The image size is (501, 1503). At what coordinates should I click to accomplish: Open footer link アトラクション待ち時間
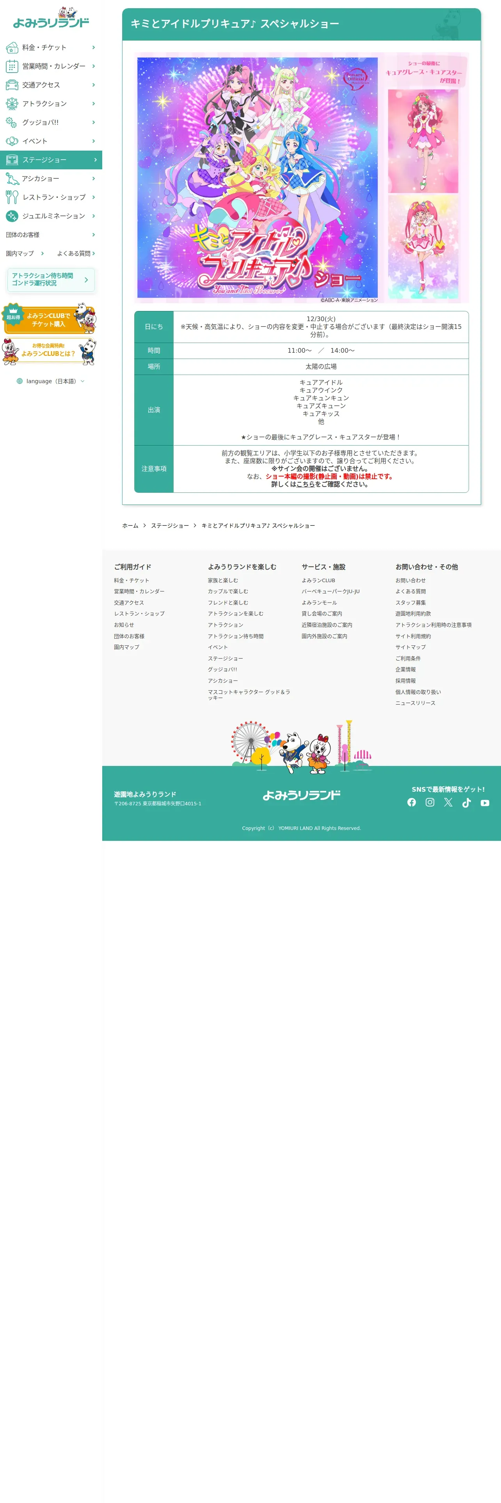[x=236, y=636]
